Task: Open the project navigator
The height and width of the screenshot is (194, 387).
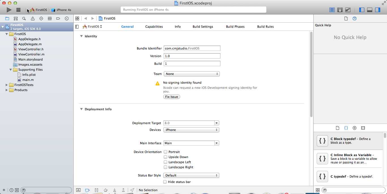Action: click(7, 18)
